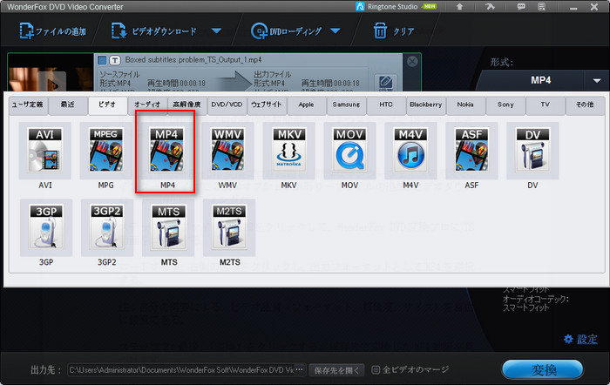Click the browse ellipsis button beside output path

pyautogui.click(x=300, y=369)
